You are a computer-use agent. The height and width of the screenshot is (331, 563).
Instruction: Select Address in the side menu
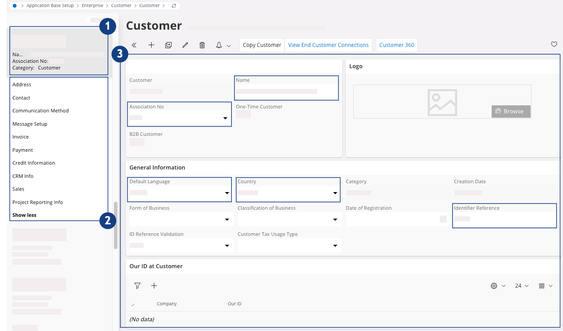click(x=22, y=85)
